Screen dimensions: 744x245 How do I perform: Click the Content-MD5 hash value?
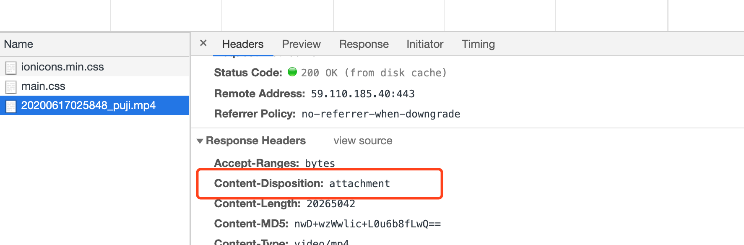(367, 224)
